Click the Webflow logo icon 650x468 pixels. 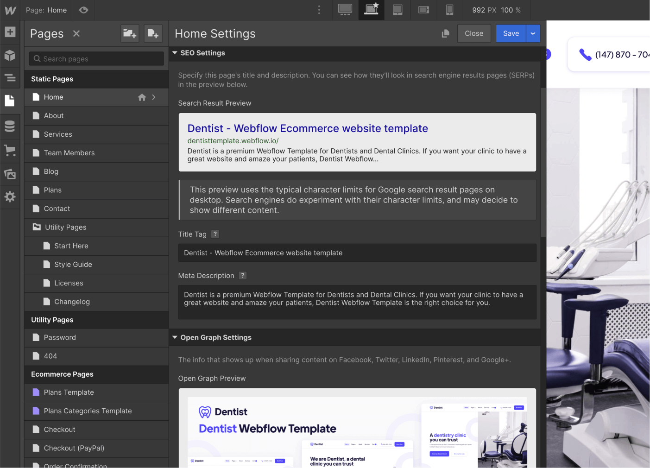click(10, 10)
